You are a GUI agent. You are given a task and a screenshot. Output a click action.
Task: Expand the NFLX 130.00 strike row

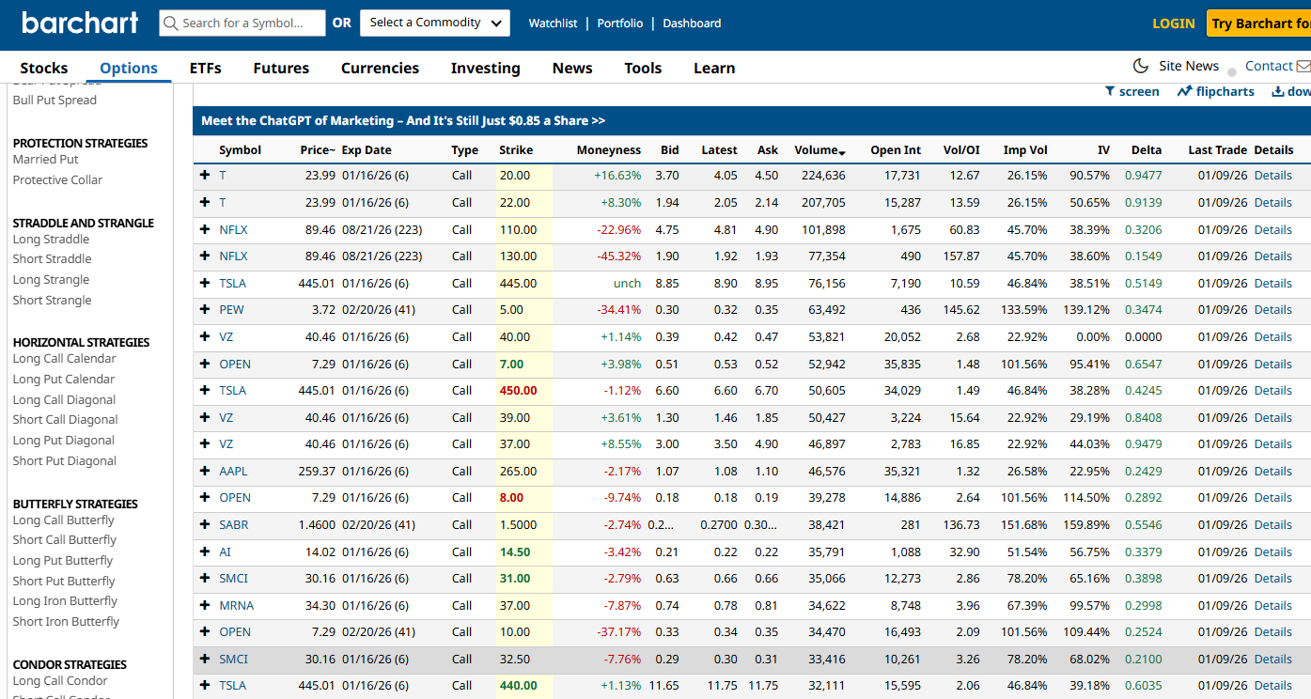[x=205, y=256]
